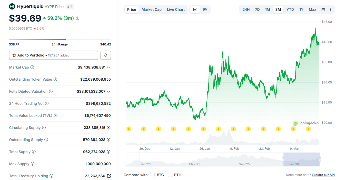
Task: Switch chart to candlestick view
Action: (x=205, y=9)
